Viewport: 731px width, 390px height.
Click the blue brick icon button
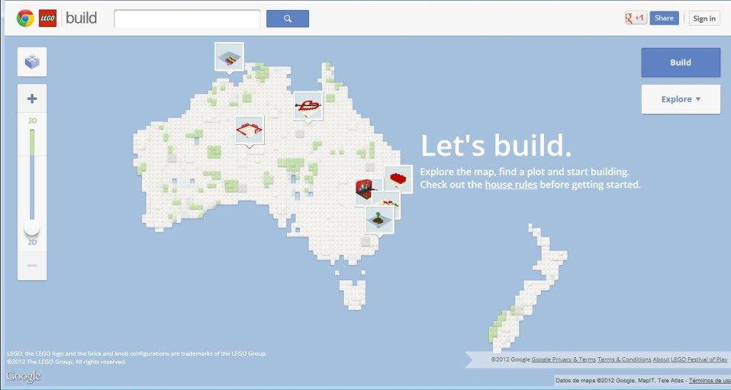point(32,61)
